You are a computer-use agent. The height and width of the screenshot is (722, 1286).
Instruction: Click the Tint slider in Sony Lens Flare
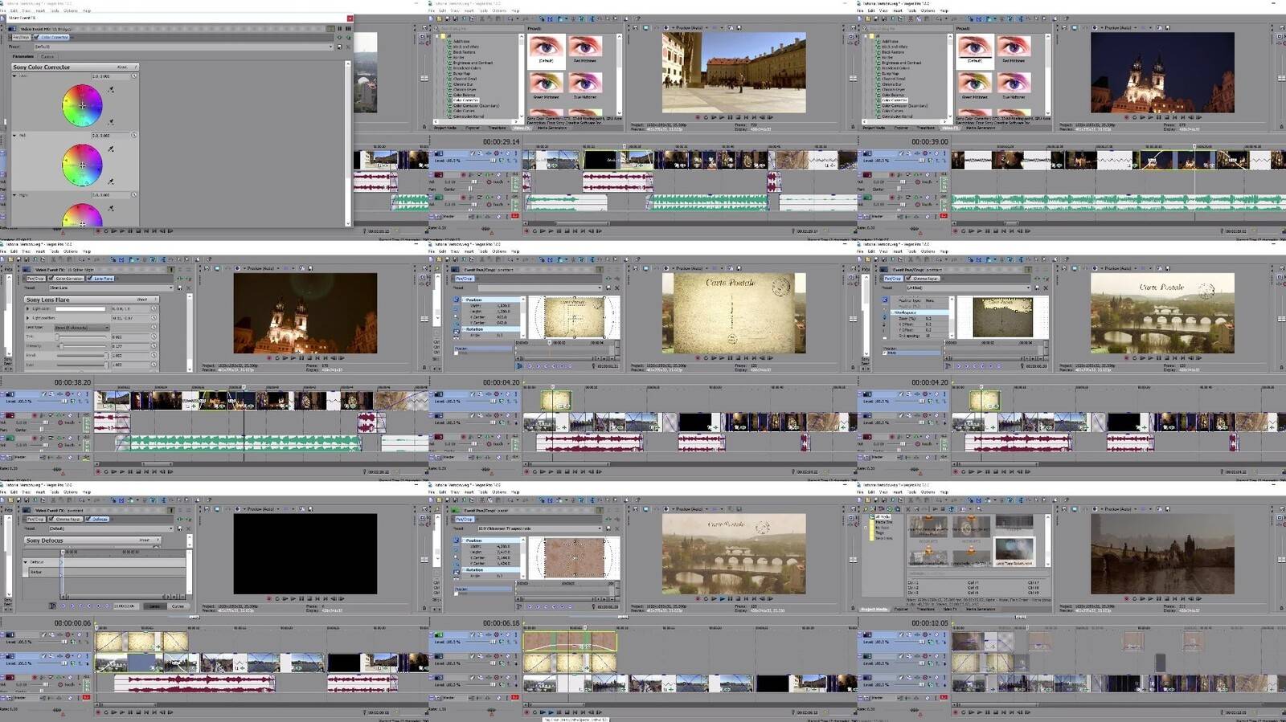82,337
